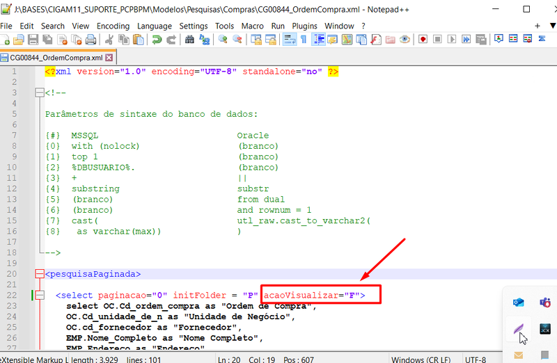Click the UTF-8 encoding status field
Viewport: 557px width, 363px height.
click(x=476, y=359)
